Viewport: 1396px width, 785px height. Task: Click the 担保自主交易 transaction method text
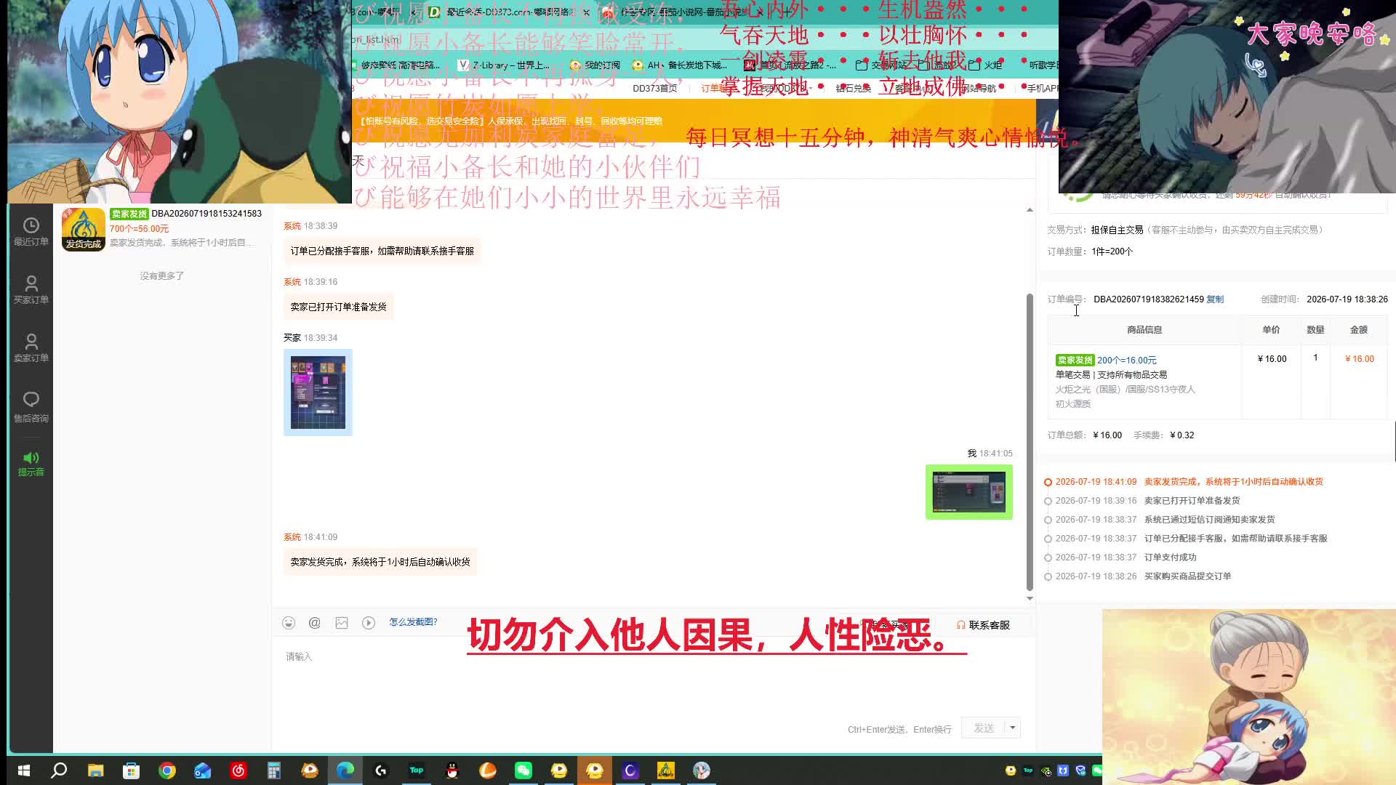tap(1117, 230)
